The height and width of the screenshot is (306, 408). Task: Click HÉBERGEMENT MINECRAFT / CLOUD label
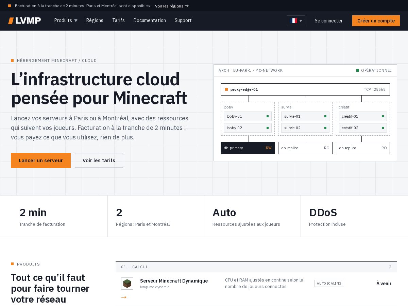tap(57, 61)
